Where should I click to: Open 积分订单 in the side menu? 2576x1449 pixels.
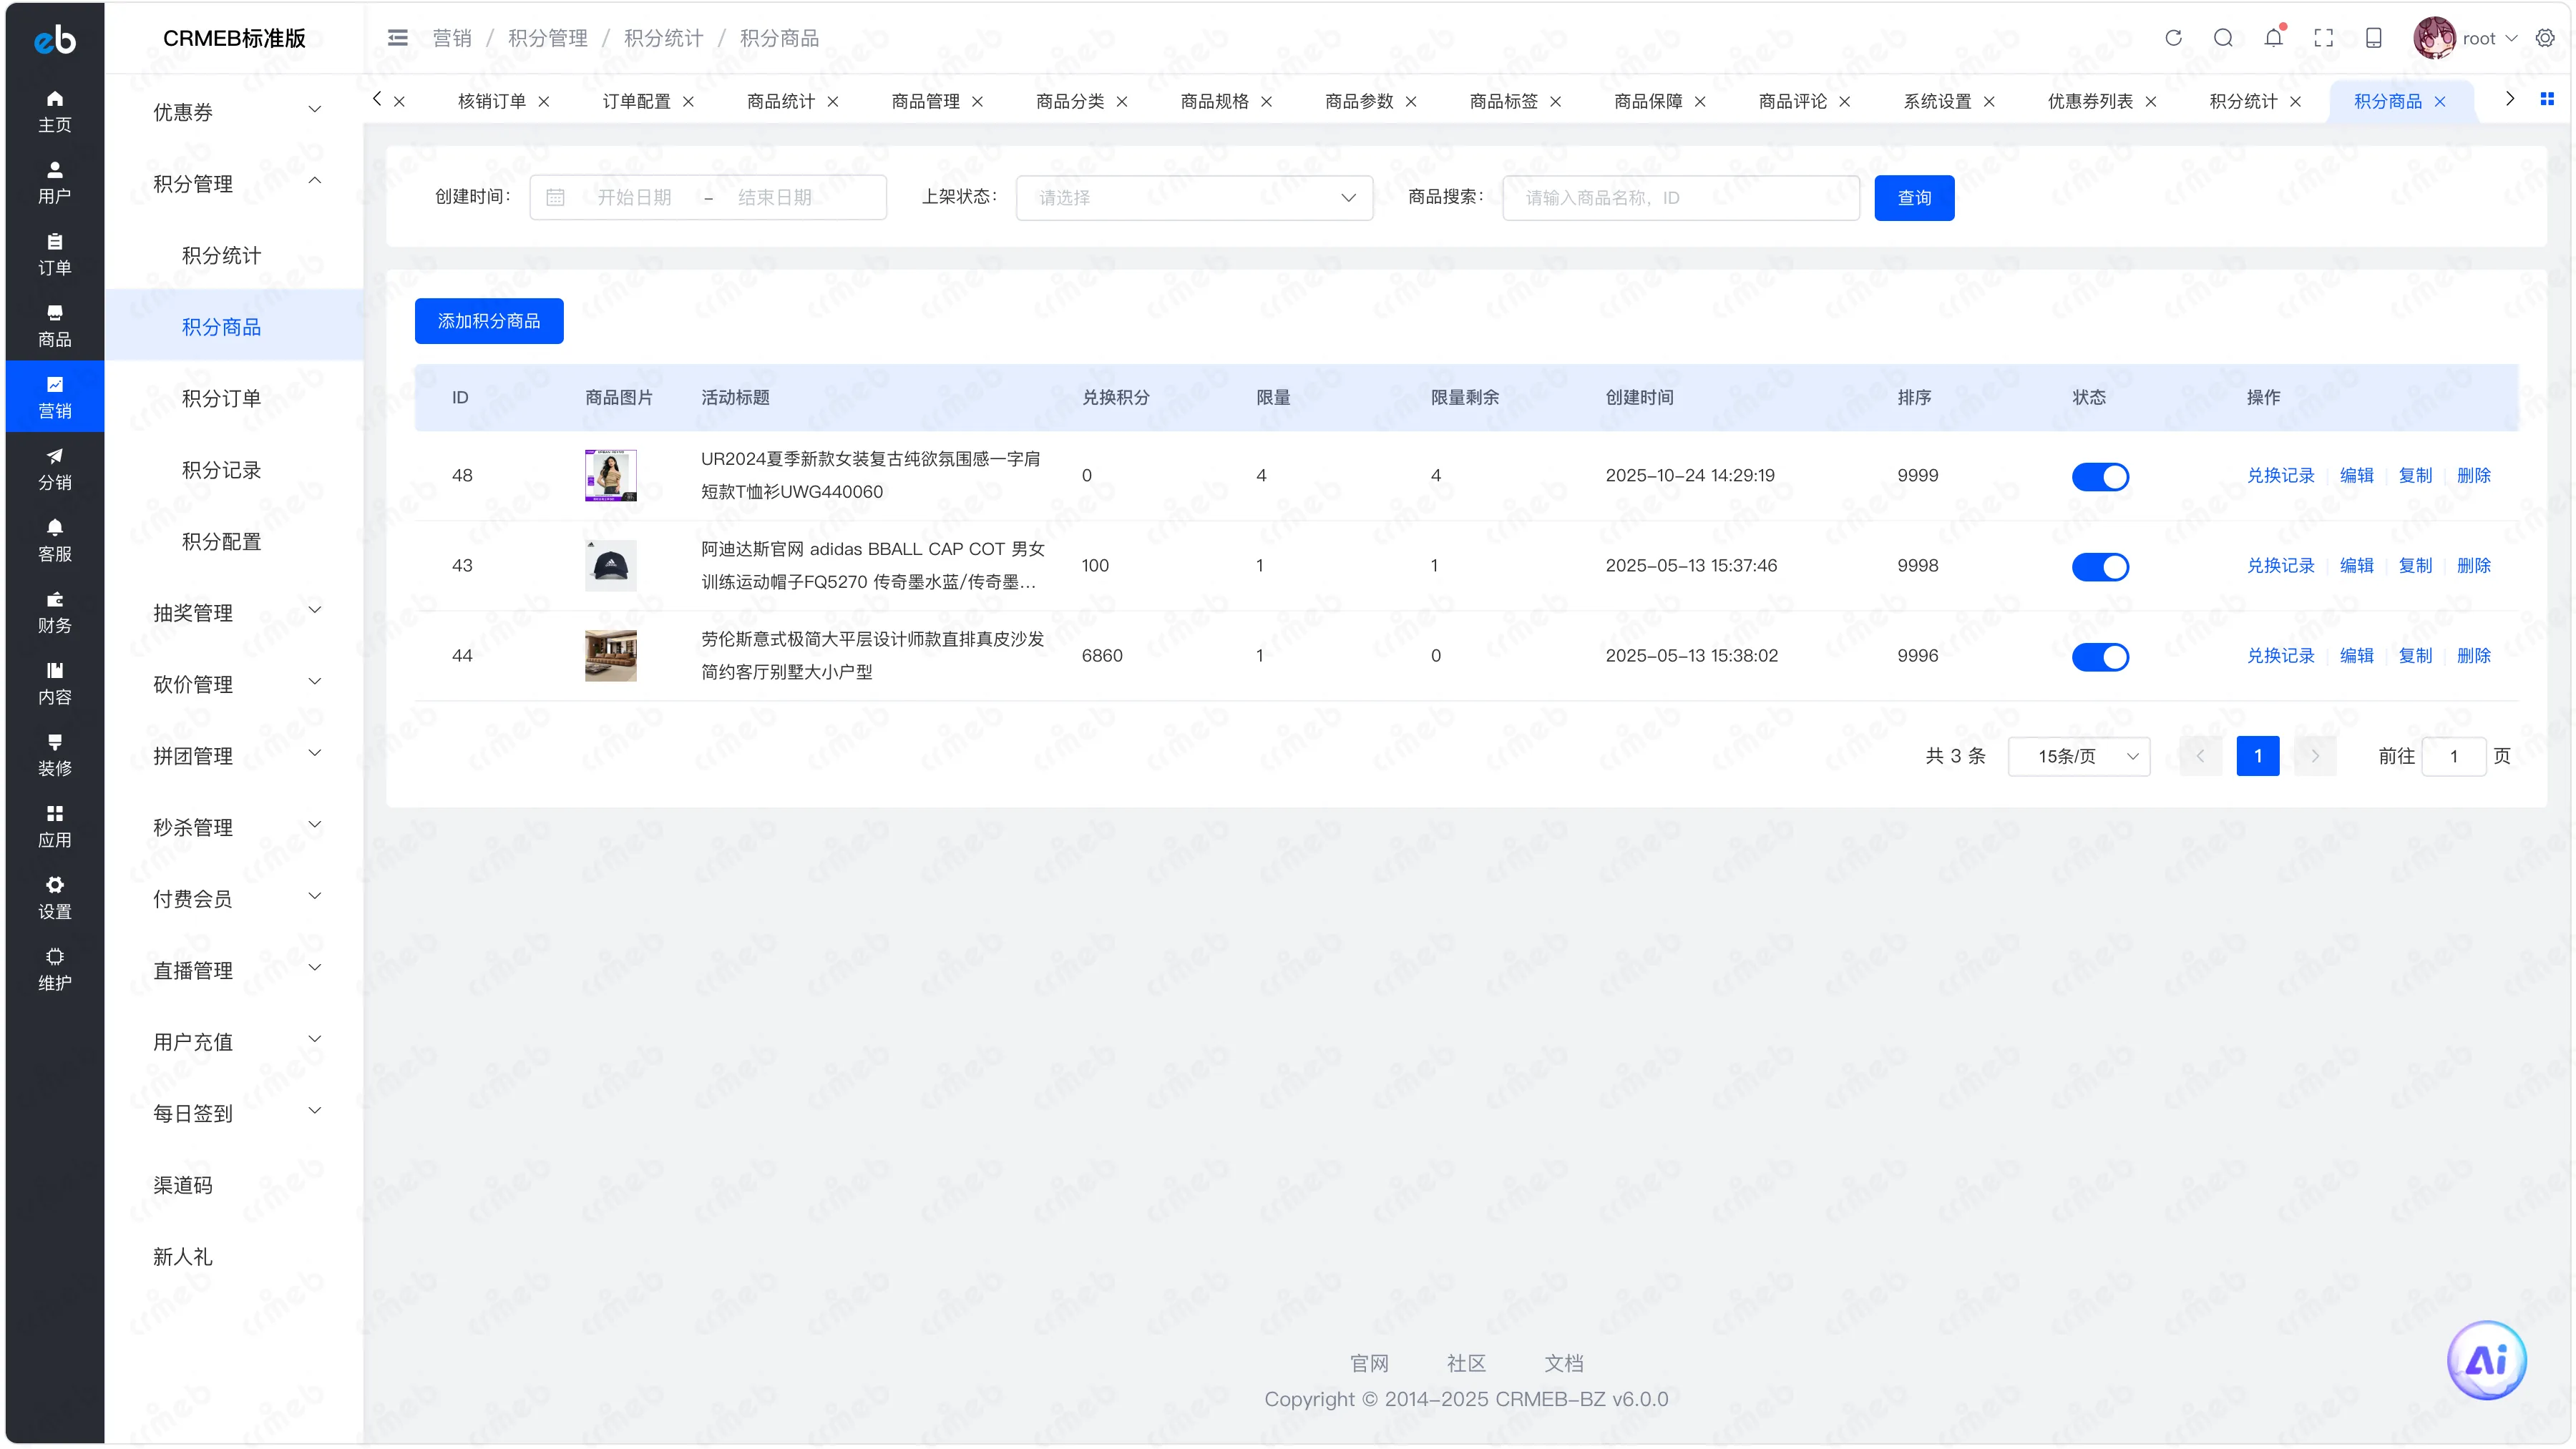(221, 398)
